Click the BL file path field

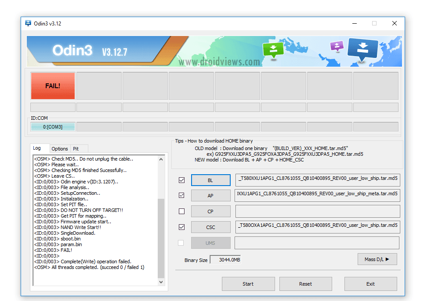coord(318,180)
